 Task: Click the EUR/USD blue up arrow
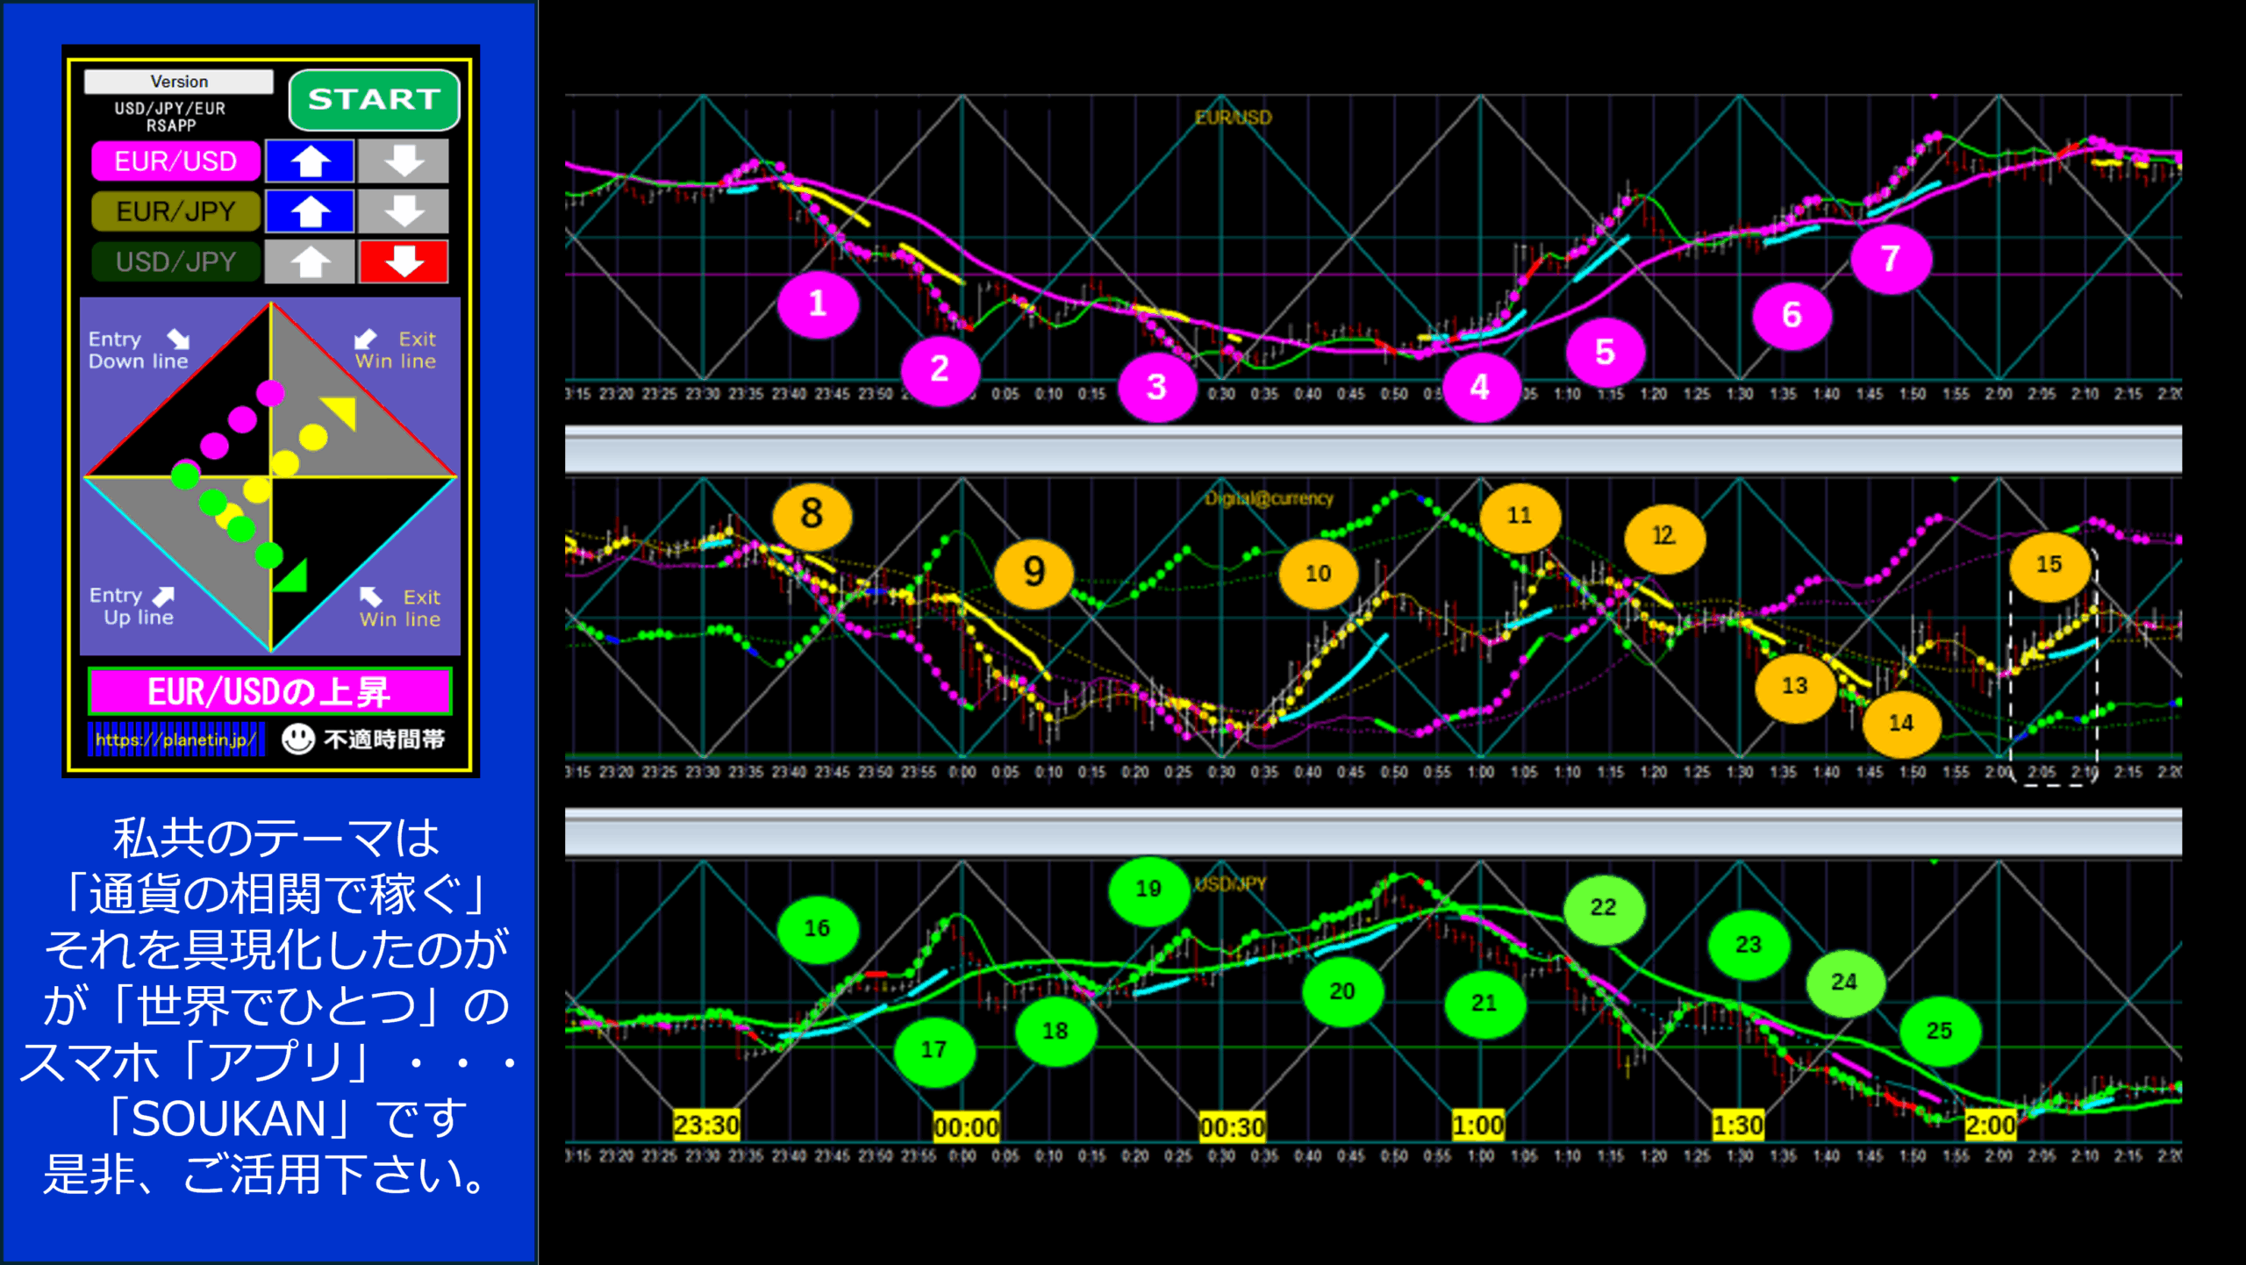(x=310, y=161)
